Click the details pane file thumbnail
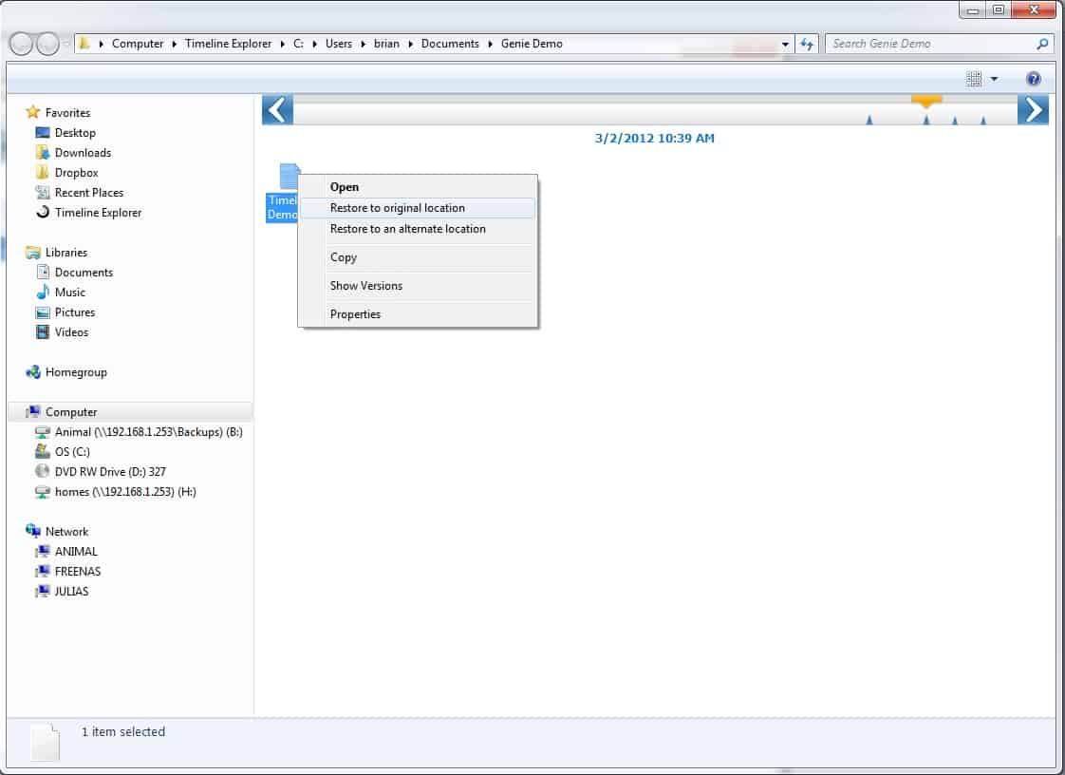The image size is (1065, 775). coord(45,742)
